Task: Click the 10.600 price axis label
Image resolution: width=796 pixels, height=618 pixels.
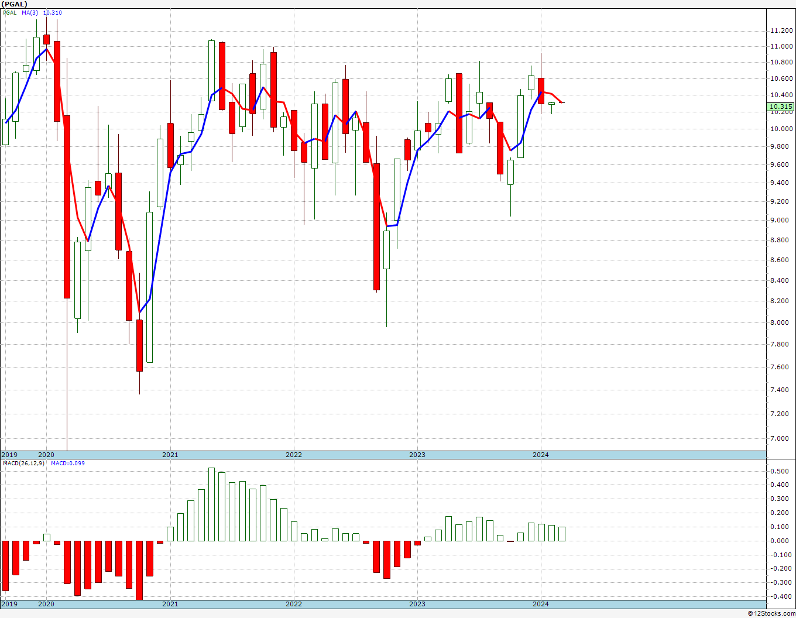Action: (x=782, y=78)
